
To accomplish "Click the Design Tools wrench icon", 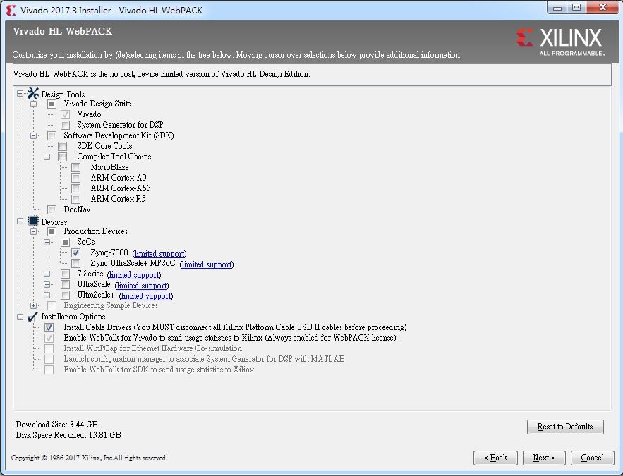I will 33,94.
